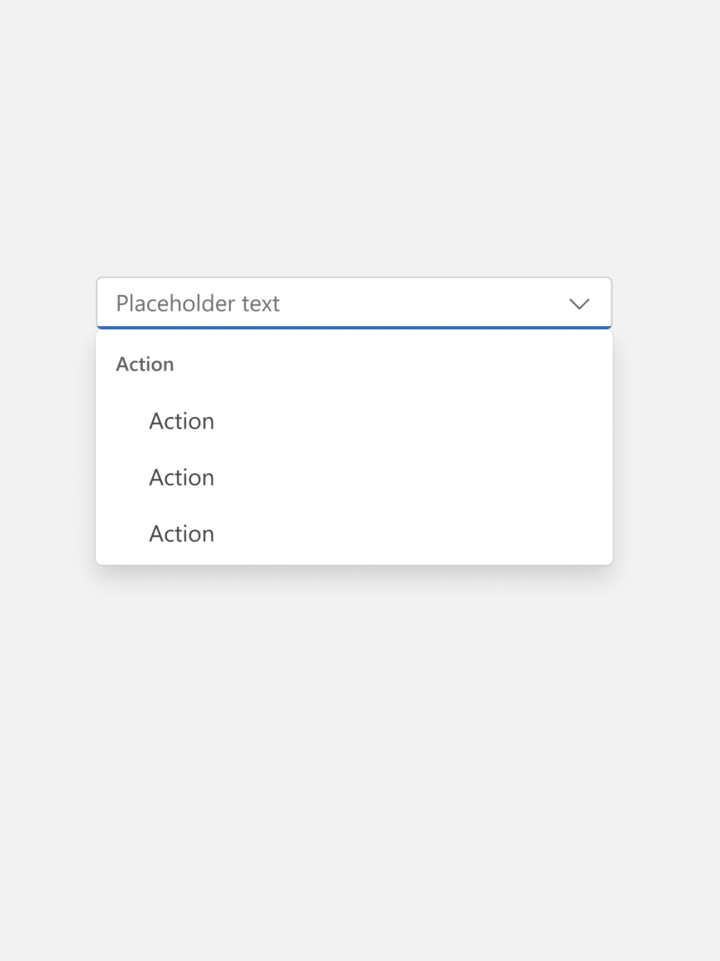The height and width of the screenshot is (961, 720).
Task: Click the bottom Action option of the listbox
Action: point(182,534)
